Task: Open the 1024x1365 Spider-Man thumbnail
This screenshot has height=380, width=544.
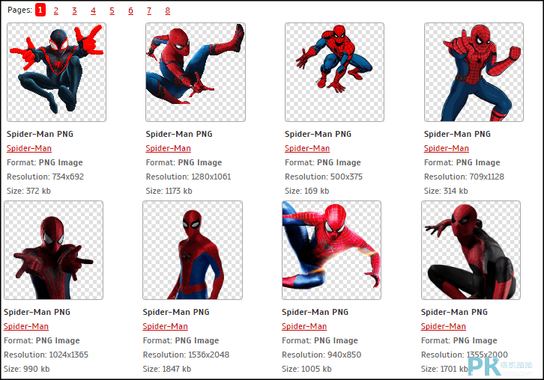Action: pyautogui.click(x=54, y=250)
